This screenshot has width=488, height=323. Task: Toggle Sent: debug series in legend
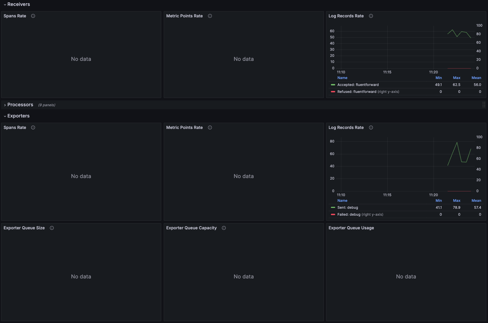point(347,208)
